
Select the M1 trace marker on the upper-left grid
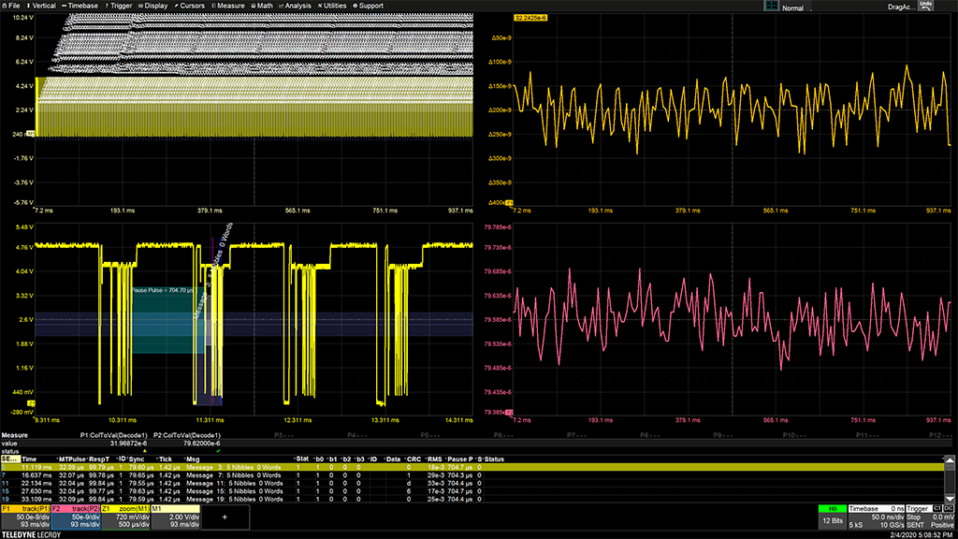pos(31,133)
